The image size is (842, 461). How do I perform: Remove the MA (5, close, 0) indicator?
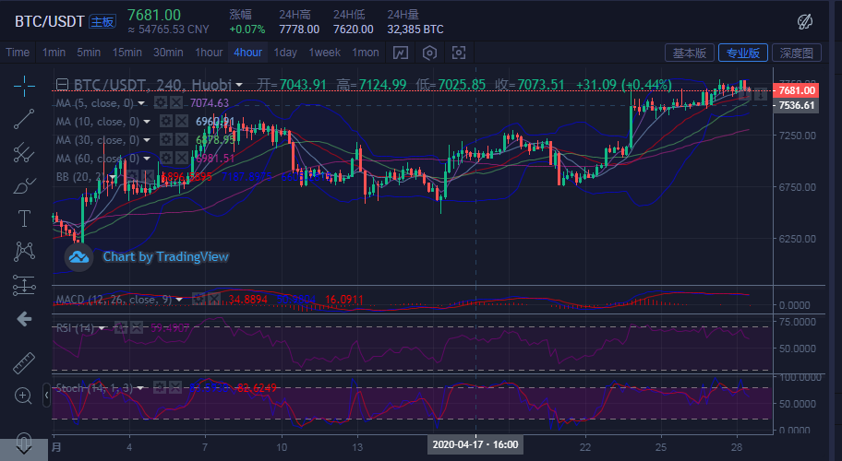pos(175,103)
